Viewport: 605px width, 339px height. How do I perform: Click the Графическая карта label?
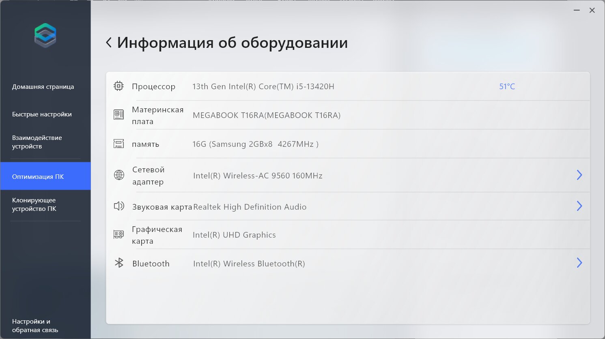pyautogui.click(x=157, y=235)
